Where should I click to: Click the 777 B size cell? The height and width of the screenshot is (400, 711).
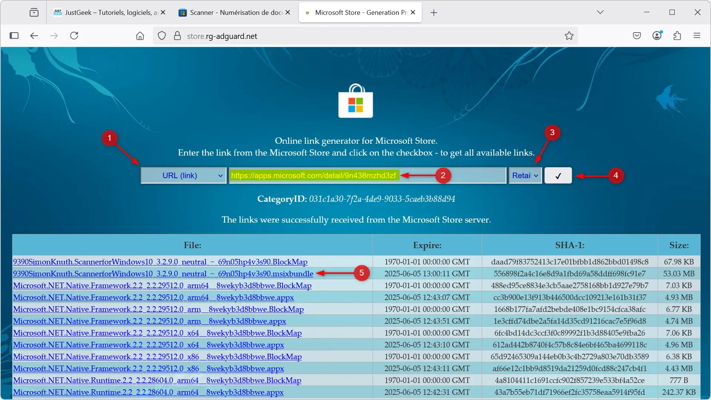click(x=679, y=380)
